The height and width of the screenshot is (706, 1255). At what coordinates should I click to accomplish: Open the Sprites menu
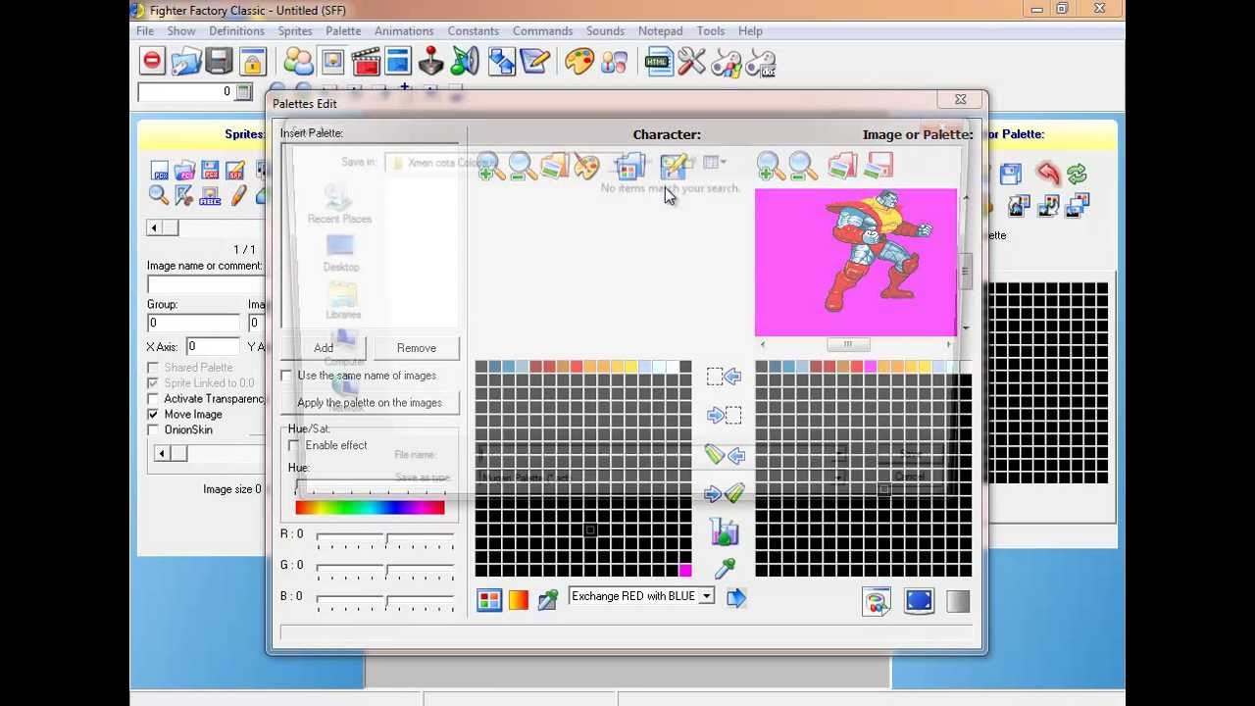tap(294, 30)
